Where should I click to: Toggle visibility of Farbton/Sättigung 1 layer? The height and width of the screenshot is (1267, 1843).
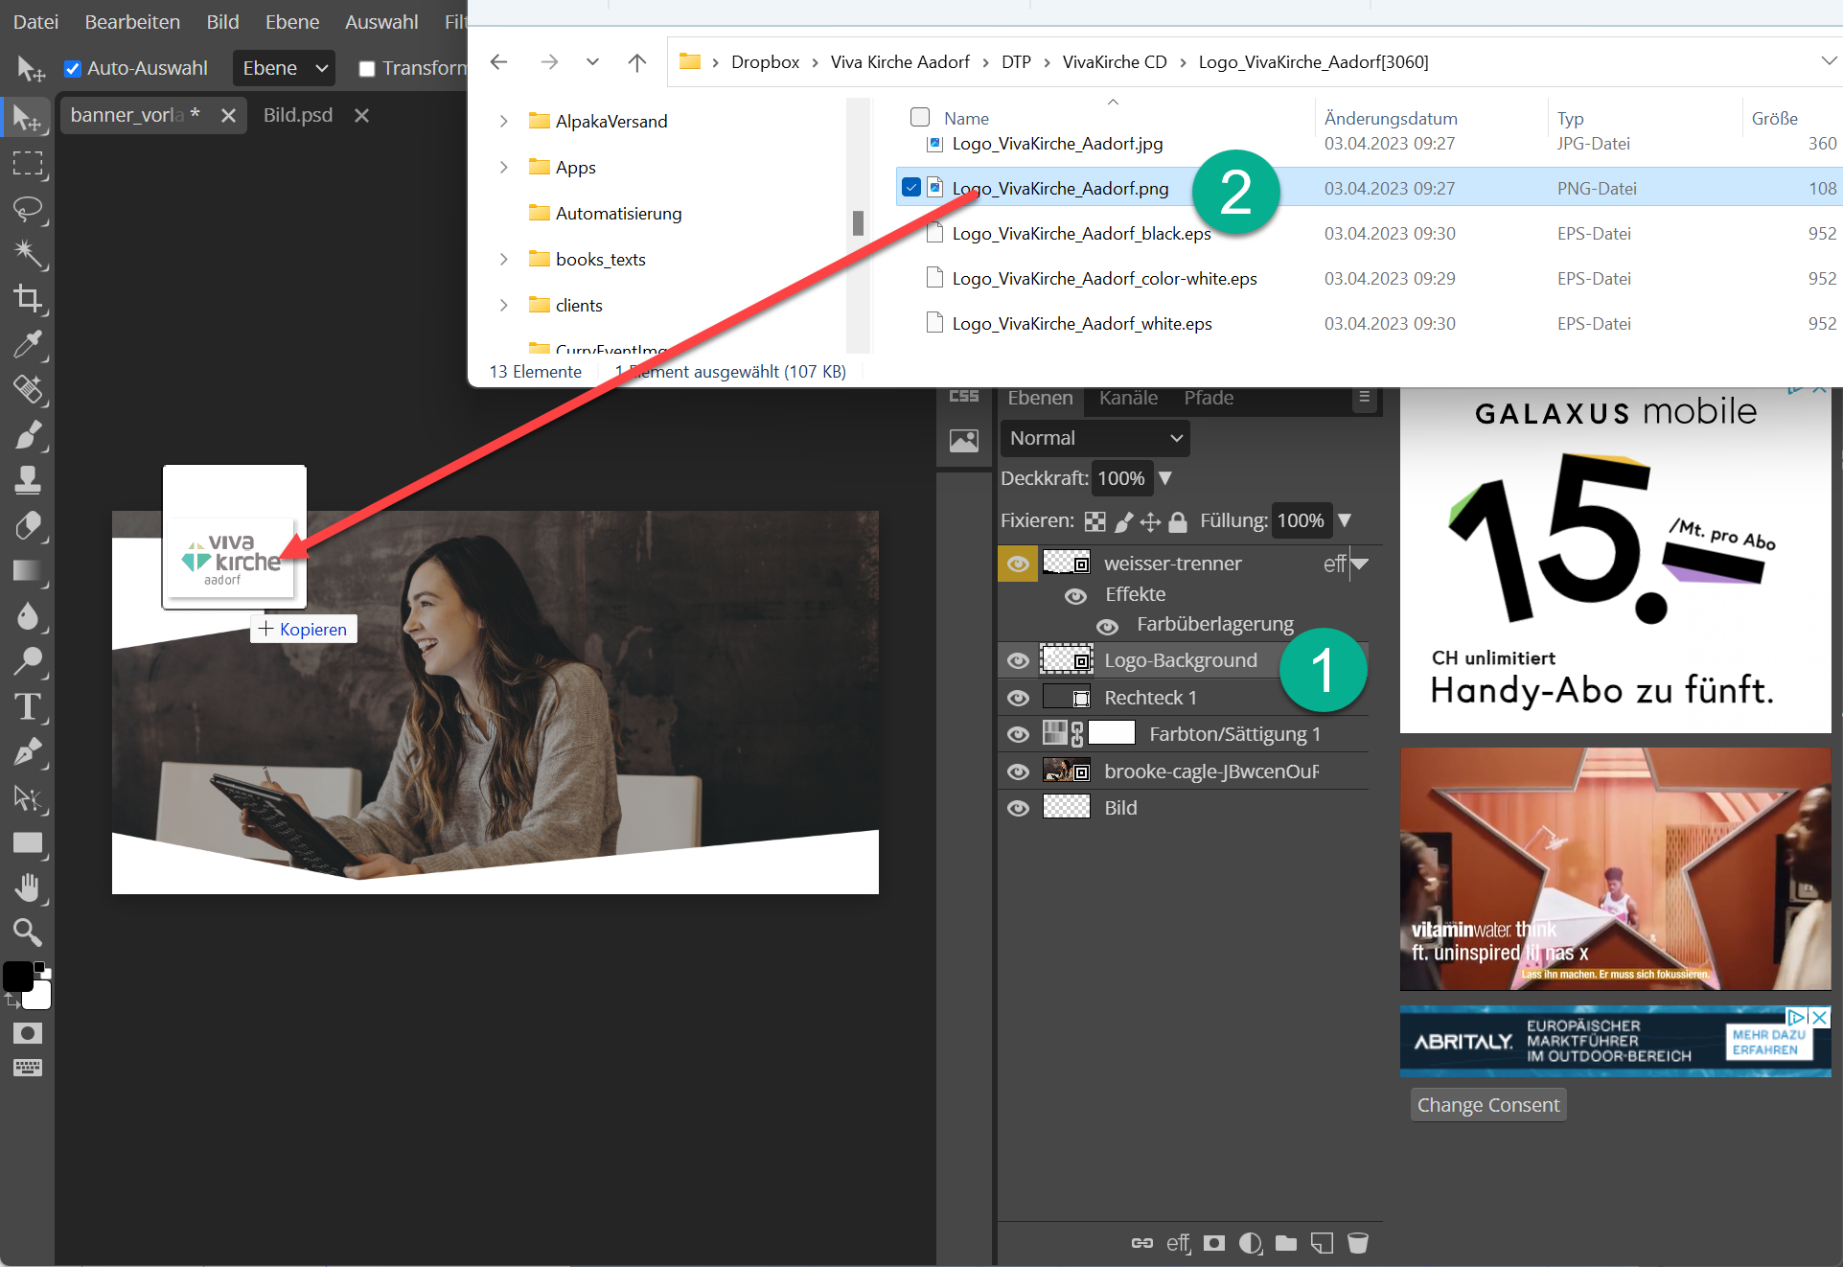pos(1018,734)
